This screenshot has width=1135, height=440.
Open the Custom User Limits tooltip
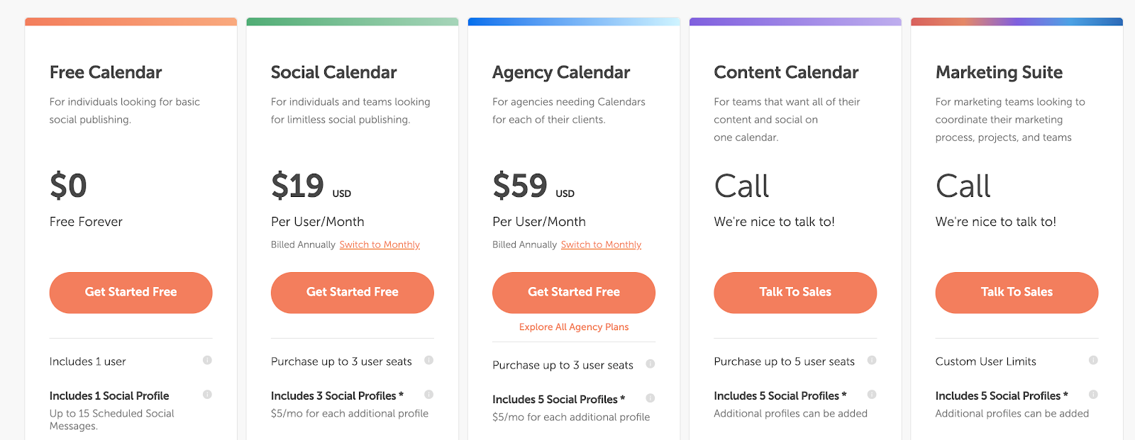1093,361
